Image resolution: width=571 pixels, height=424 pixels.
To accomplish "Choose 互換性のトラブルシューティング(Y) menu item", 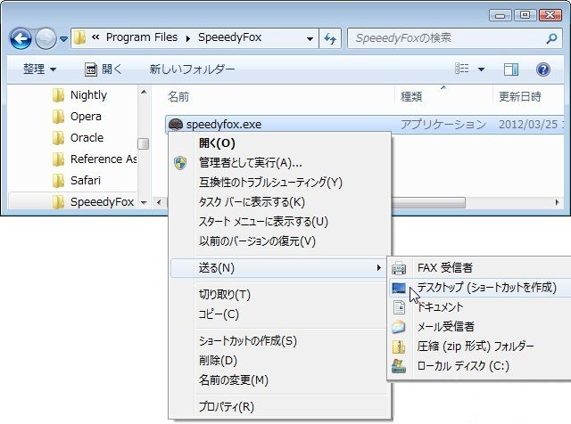I will [x=279, y=183].
